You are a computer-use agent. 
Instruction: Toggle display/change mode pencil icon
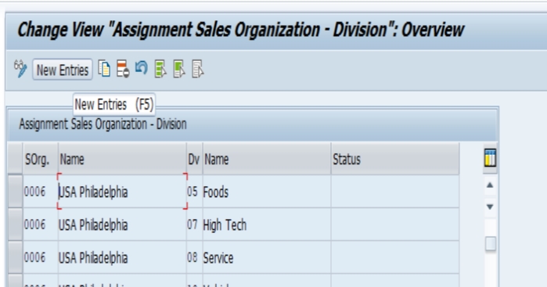click(x=20, y=69)
